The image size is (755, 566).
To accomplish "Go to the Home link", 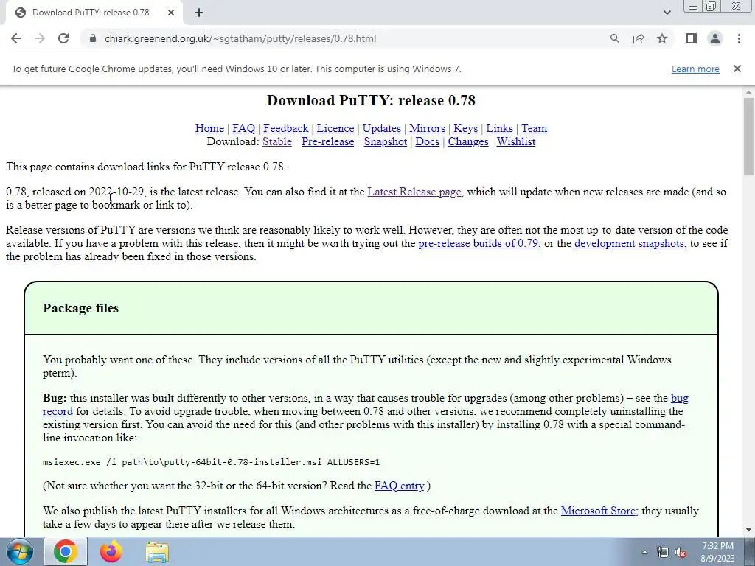I will click(x=209, y=128).
